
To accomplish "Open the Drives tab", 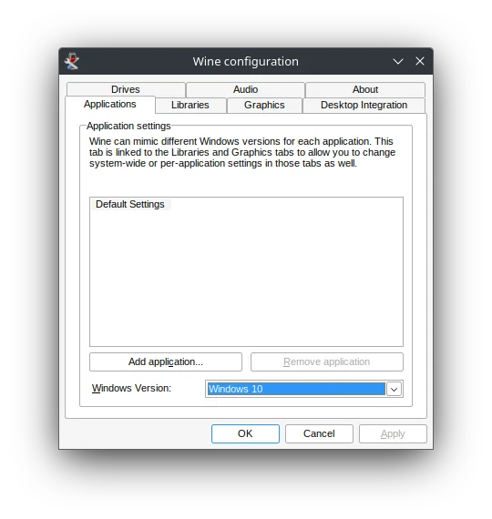I will click(x=126, y=89).
